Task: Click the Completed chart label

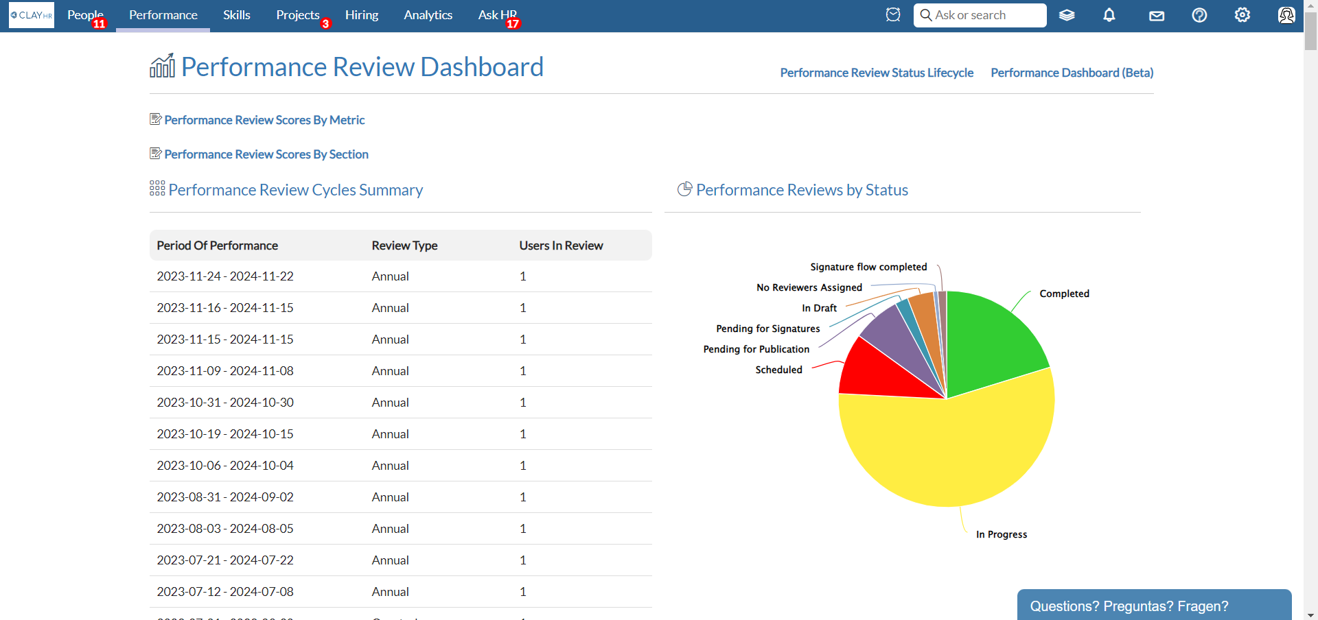Action: [1064, 294]
